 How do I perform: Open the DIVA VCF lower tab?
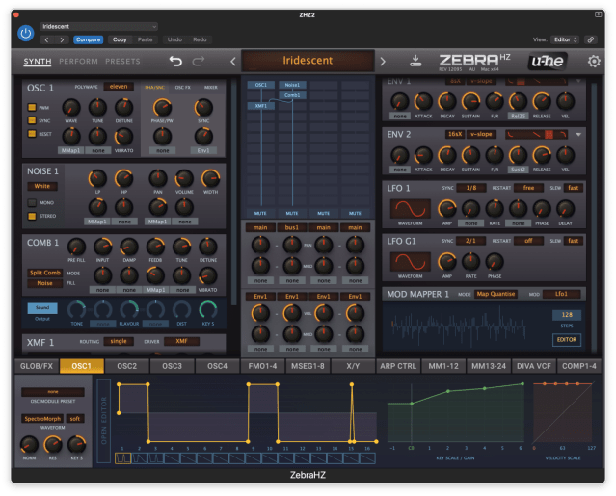tap(534, 366)
